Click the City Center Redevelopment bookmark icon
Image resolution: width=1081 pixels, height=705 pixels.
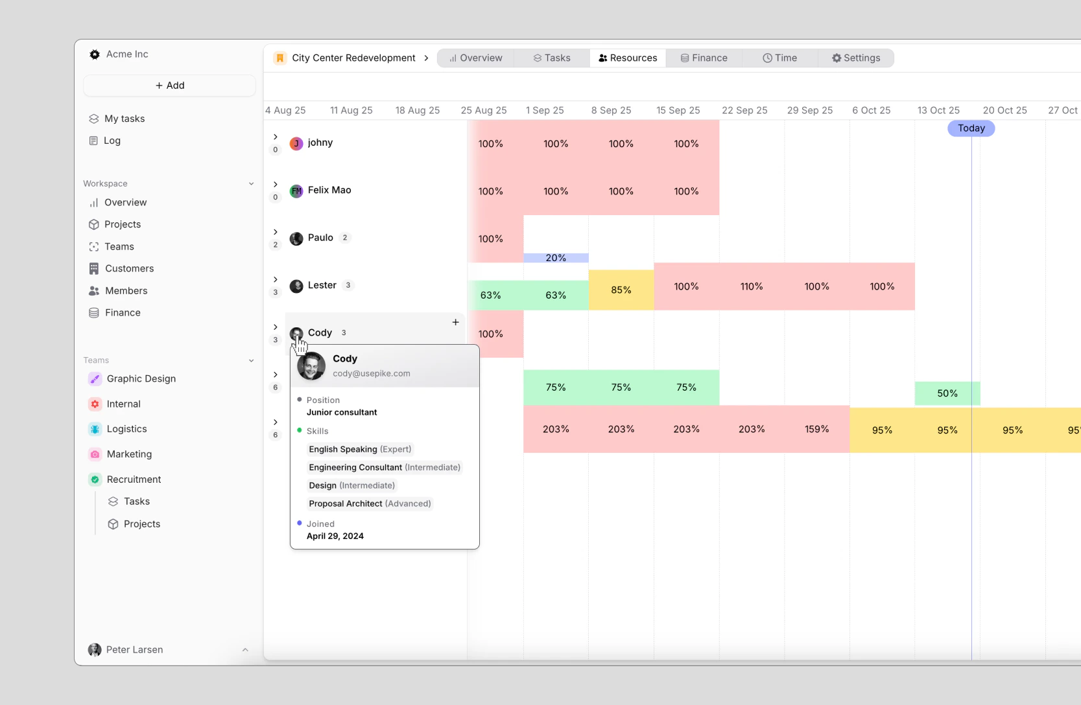click(x=280, y=58)
